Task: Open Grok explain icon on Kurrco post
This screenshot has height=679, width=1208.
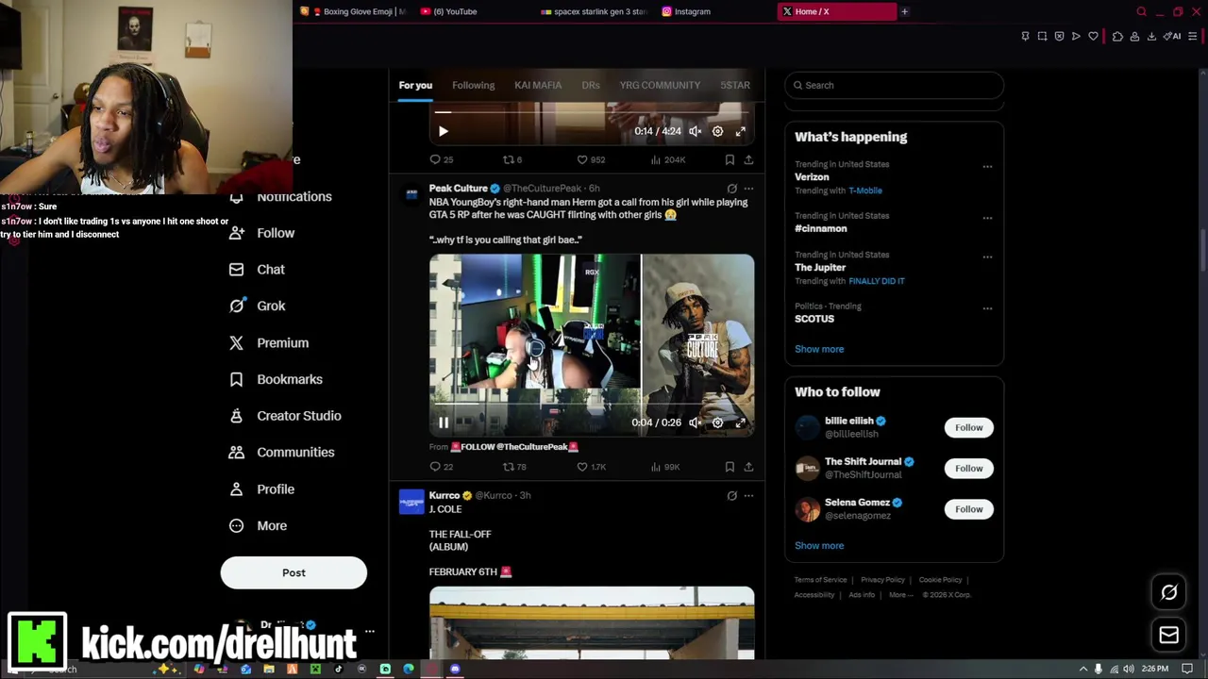Action: [x=731, y=495]
